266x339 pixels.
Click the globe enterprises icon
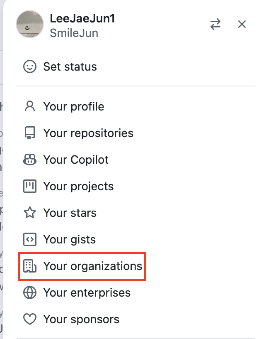click(x=30, y=293)
